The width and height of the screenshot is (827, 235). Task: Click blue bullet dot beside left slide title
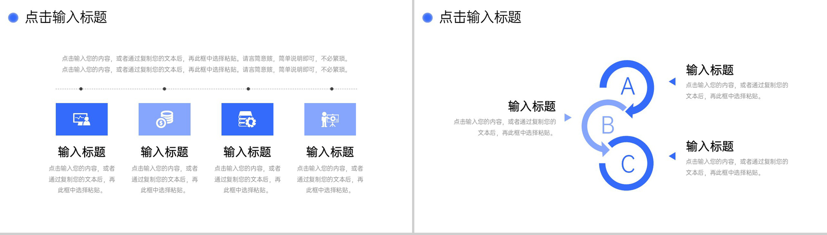click(13, 18)
